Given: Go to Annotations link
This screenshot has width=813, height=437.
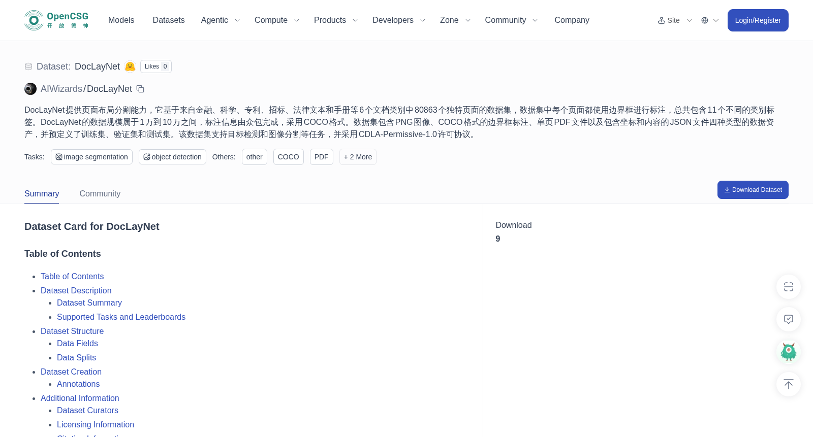Looking at the screenshot, I should click(x=78, y=384).
